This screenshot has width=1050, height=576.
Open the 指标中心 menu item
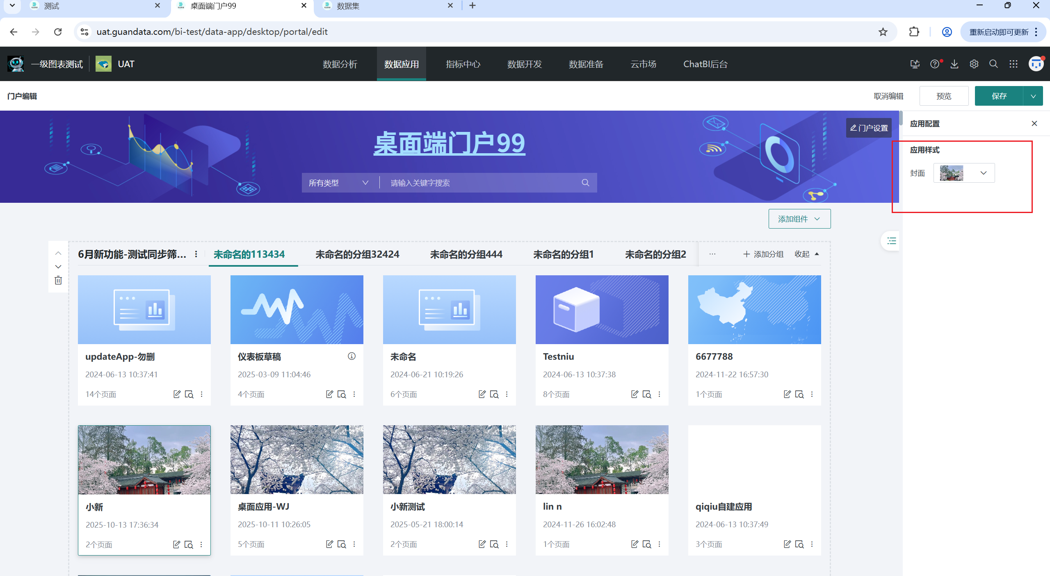click(x=463, y=64)
